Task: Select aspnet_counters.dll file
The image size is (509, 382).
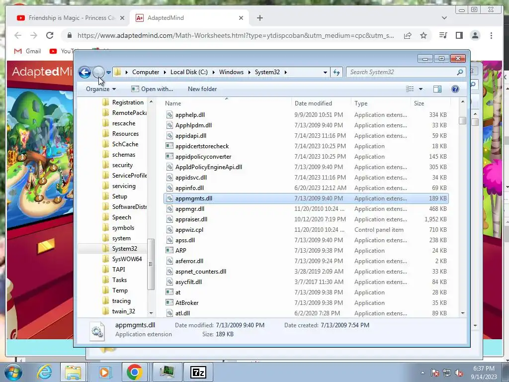Action: (x=201, y=272)
